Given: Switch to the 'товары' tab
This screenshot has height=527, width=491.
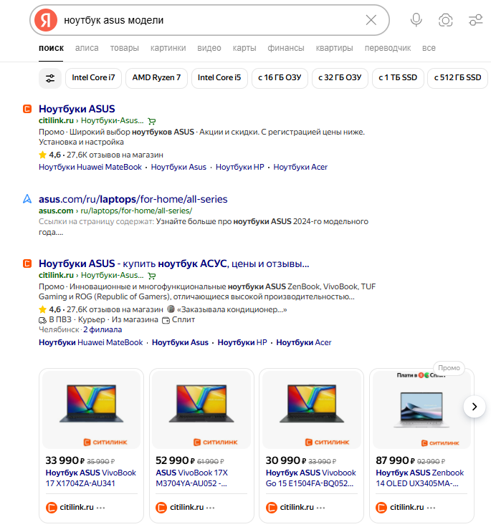Looking at the screenshot, I should (125, 48).
